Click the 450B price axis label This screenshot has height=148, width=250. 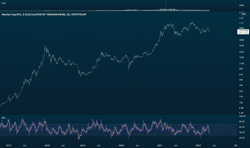coord(241,40)
